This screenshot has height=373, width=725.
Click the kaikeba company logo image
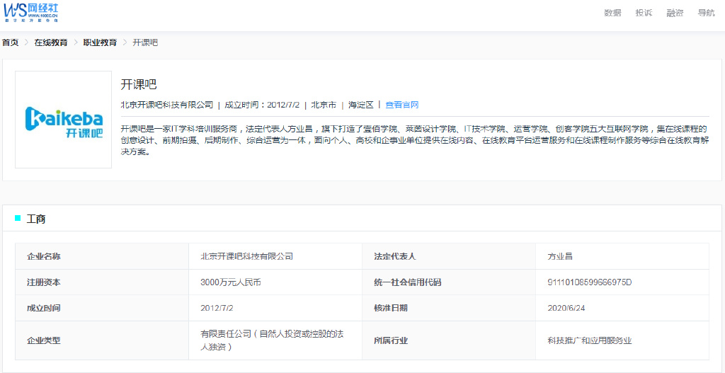63,120
